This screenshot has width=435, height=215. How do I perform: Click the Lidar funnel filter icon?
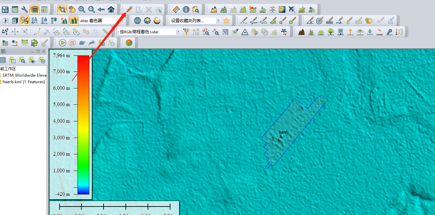point(186,32)
